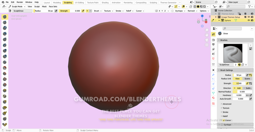Select the Clay brush tool

(x=5, y=28)
